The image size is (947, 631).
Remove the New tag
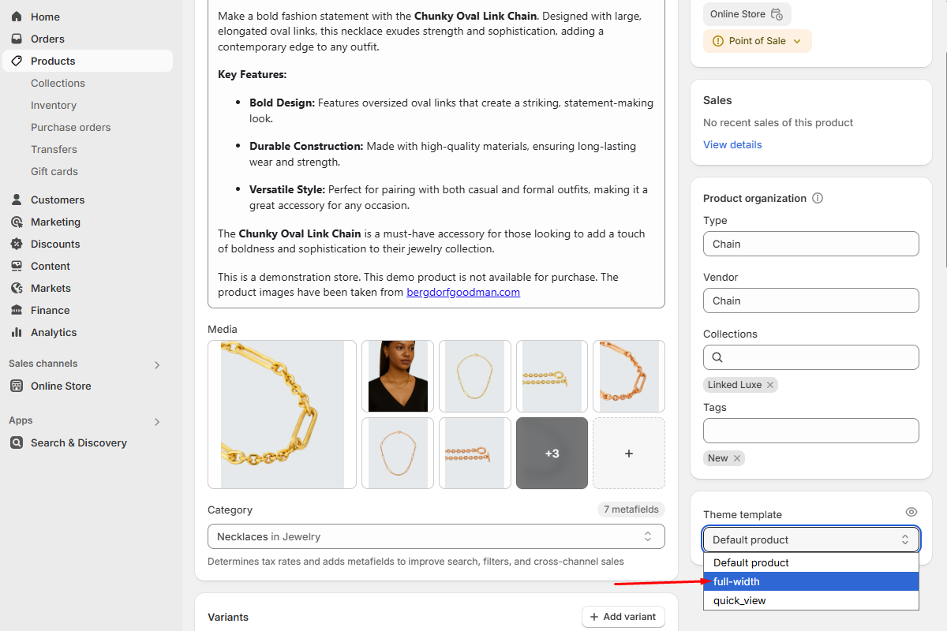pyautogui.click(x=737, y=458)
